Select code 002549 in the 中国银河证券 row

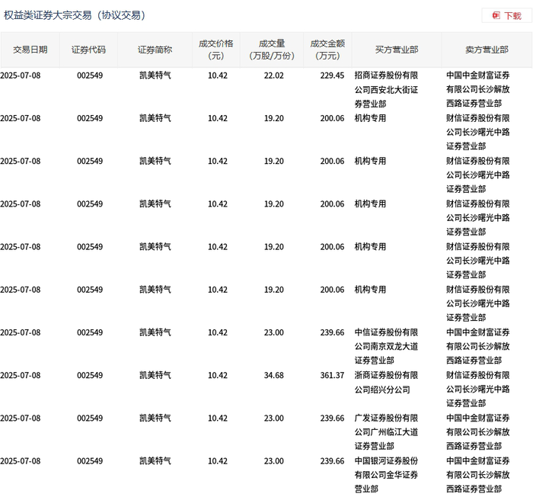(90, 461)
